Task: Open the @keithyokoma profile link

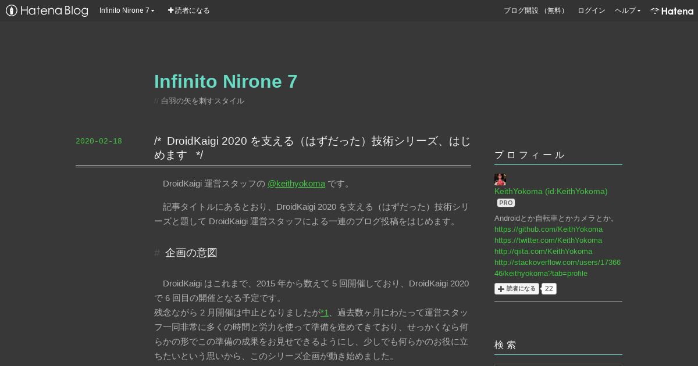Action: 296,184
